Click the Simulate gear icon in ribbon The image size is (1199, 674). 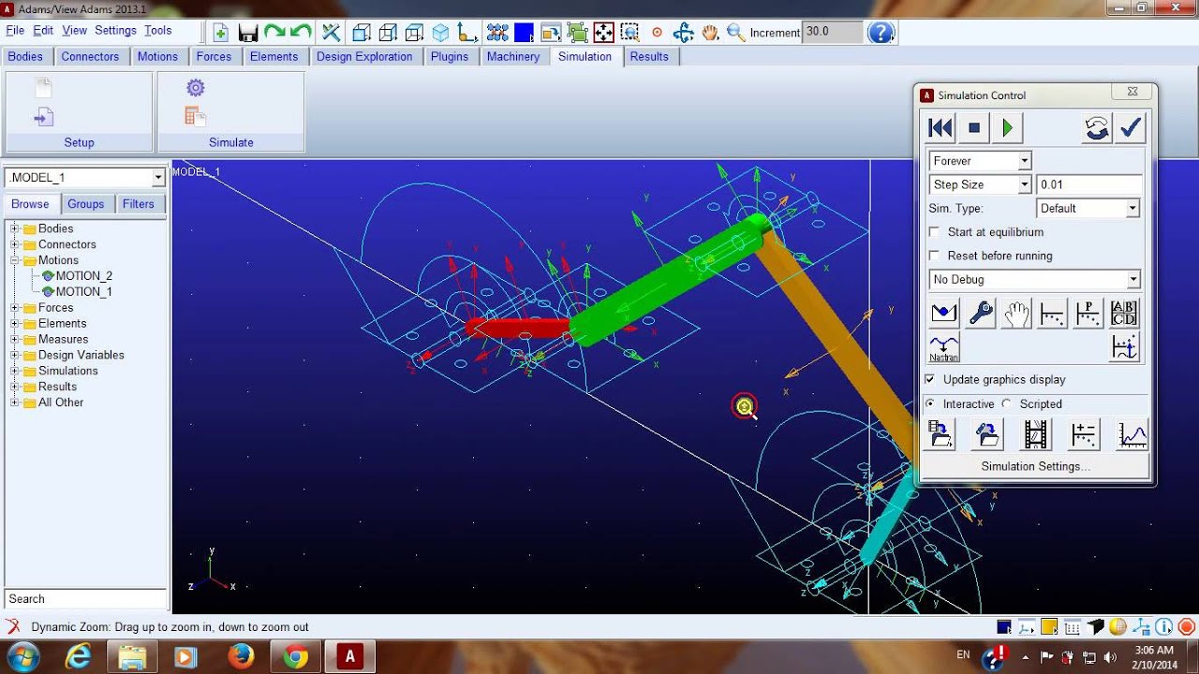pos(195,88)
